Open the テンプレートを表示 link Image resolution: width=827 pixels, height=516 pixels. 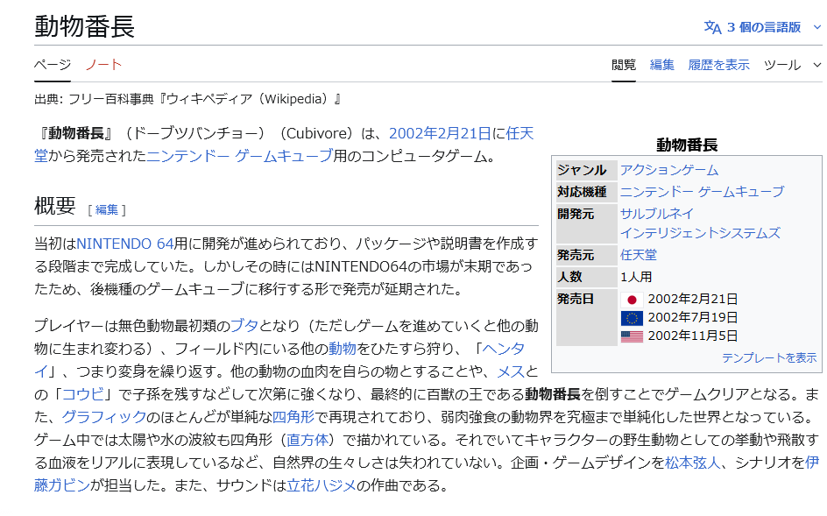(x=768, y=357)
